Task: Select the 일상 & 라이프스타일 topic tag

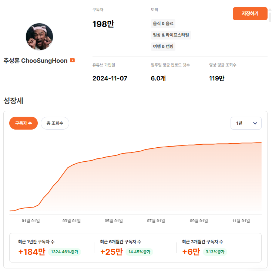Action: point(171,35)
